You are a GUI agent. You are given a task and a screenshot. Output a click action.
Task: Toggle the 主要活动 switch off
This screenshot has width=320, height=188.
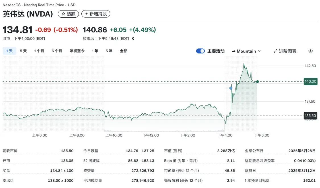pos(200,51)
